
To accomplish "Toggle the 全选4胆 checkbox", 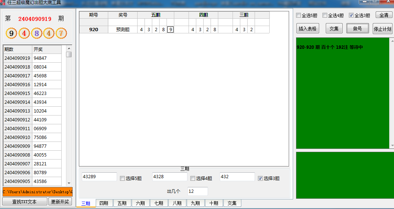I will click(325, 15).
